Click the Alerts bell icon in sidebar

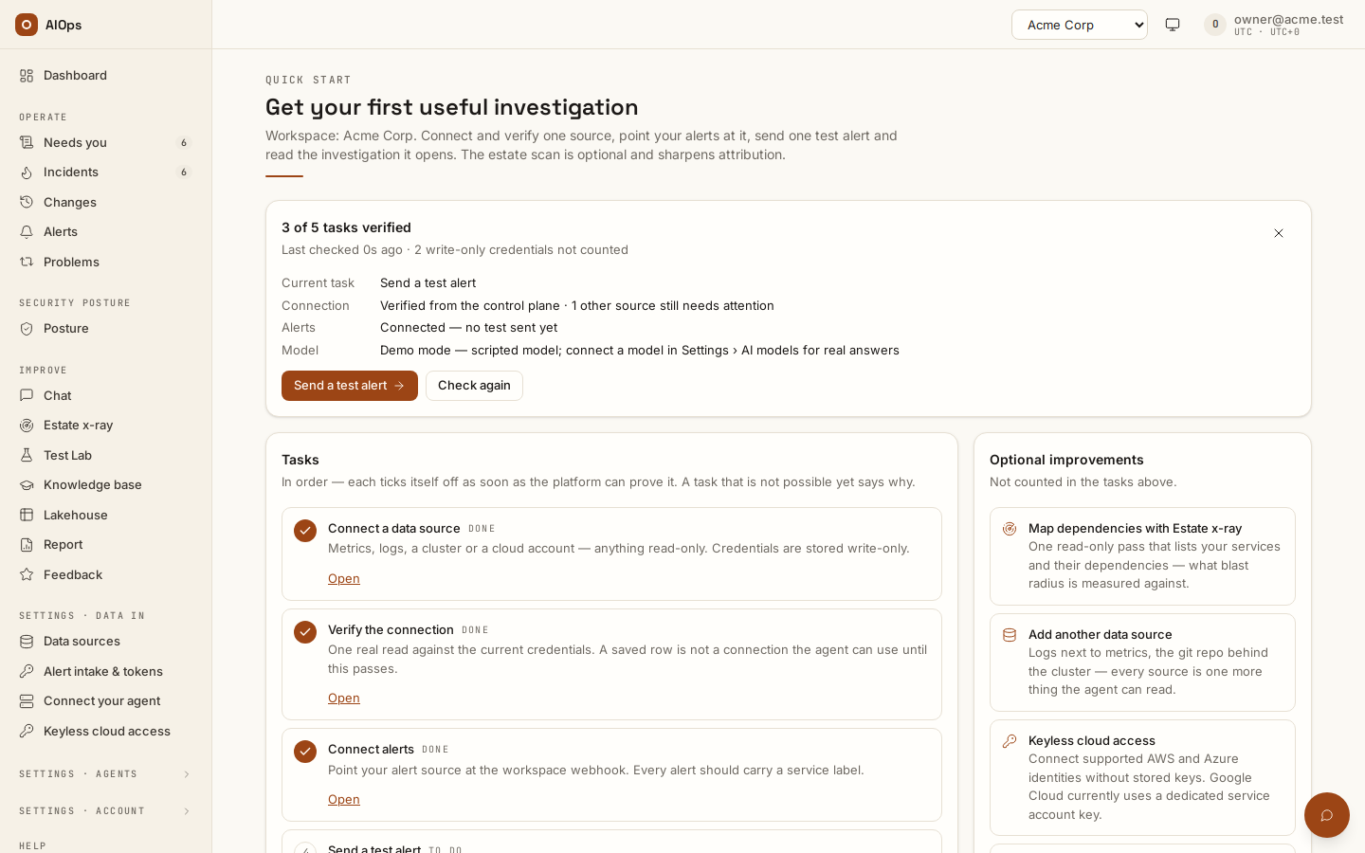[27, 231]
